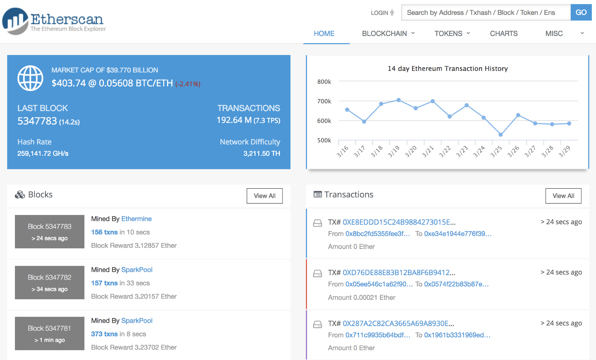Click the 192.64 M transactions value
This screenshot has width=596, height=360.
[234, 120]
